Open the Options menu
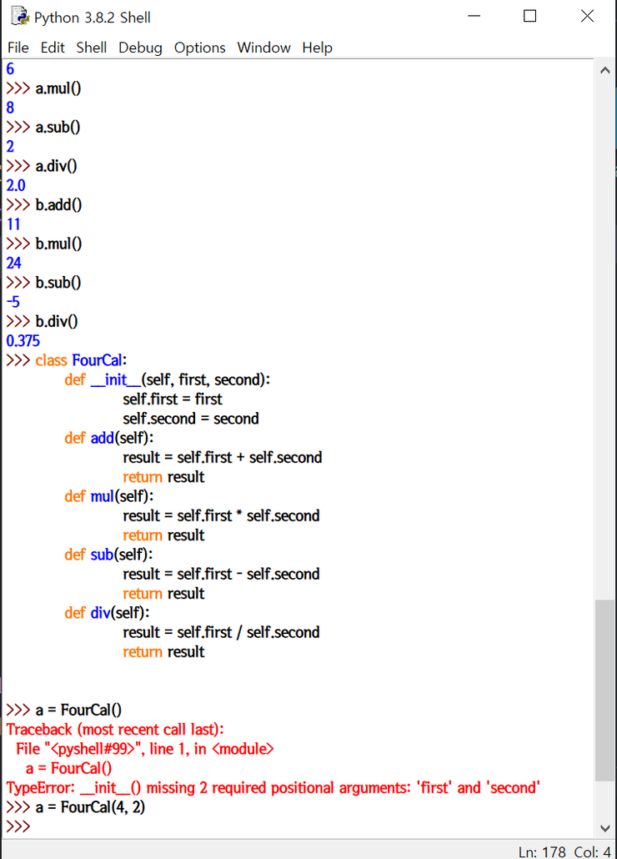Image resolution: width=617 pixels, height=859 pixels. tap(200, 48)
